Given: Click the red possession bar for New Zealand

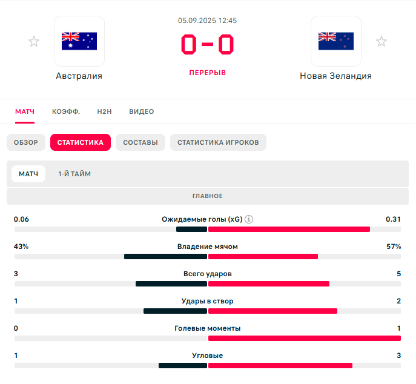Looking at the screenshot, I should pos(263,256).
